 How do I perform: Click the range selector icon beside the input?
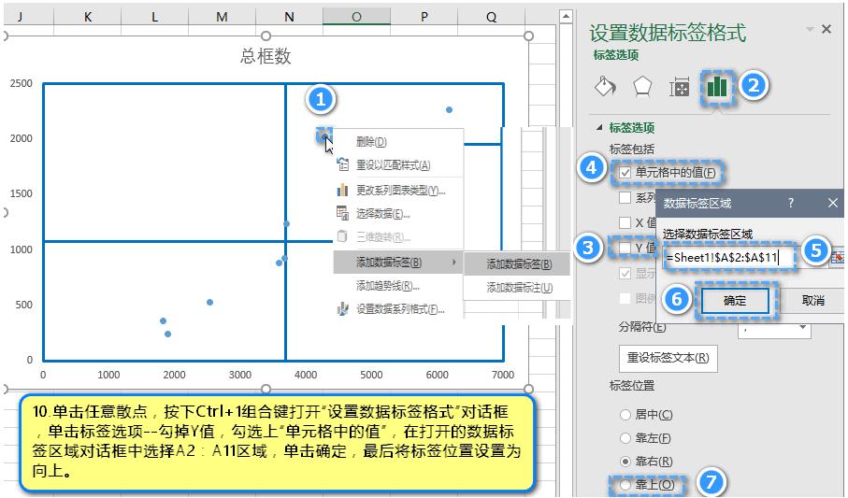837,256
